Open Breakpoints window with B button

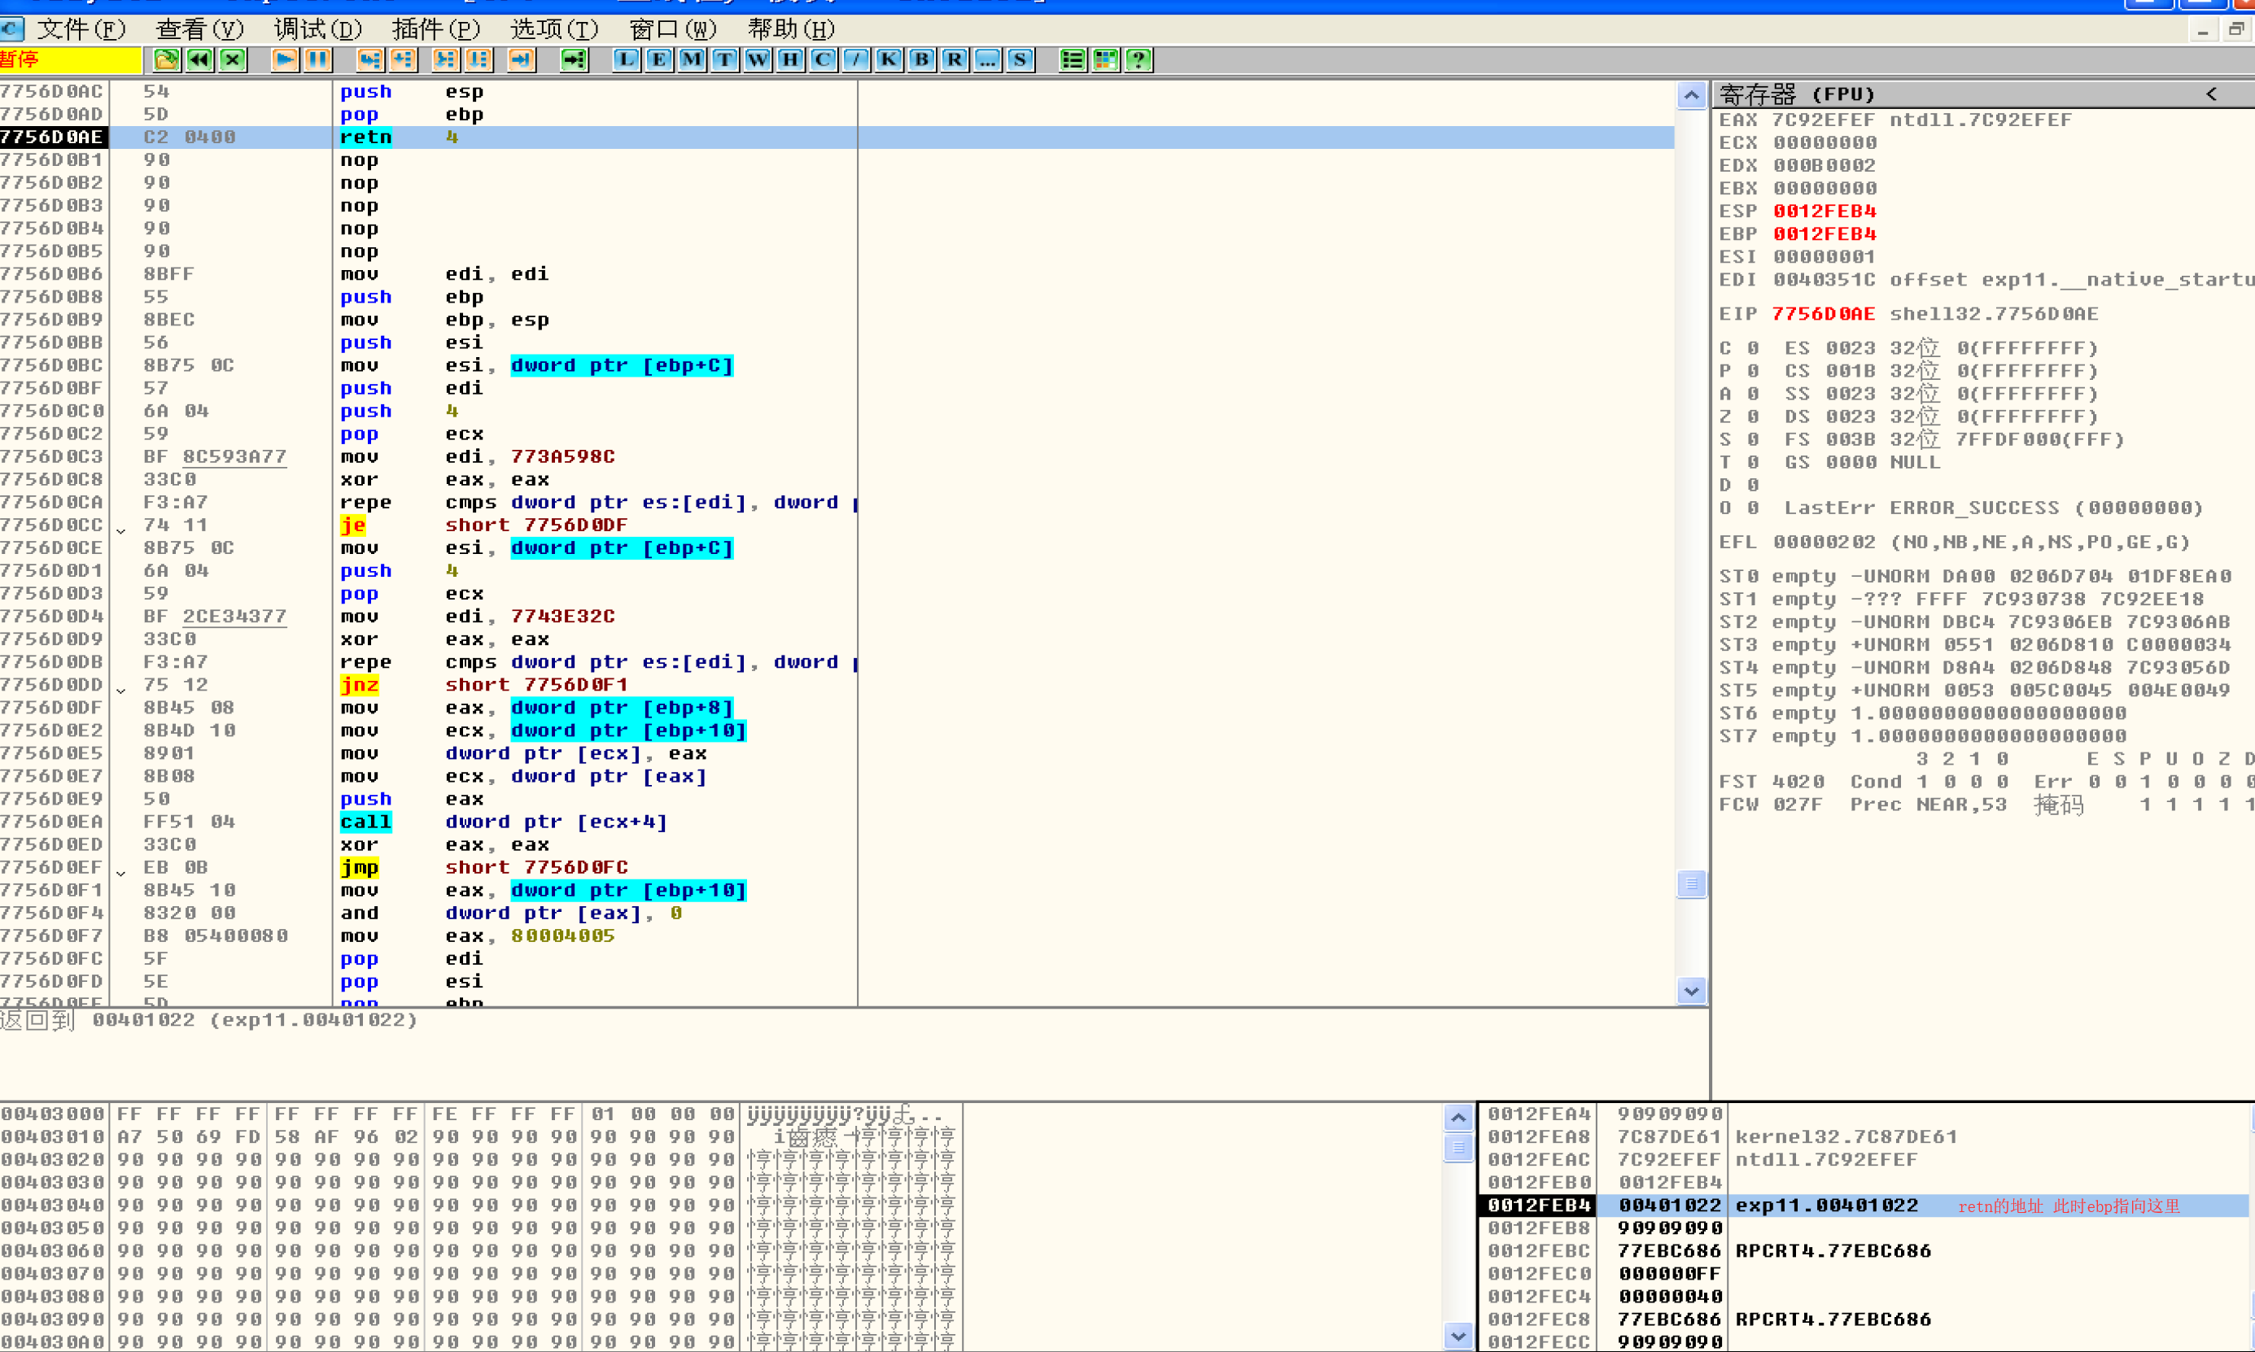tap(921, 60)
